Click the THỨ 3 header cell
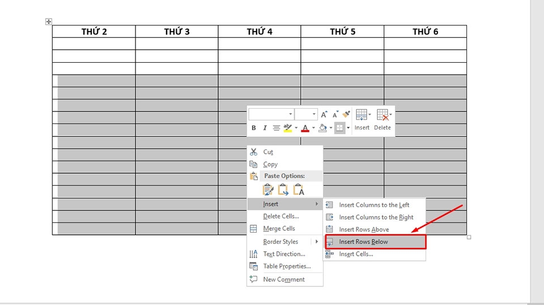Viewport: 544px width, 305px height. (177, 32)
